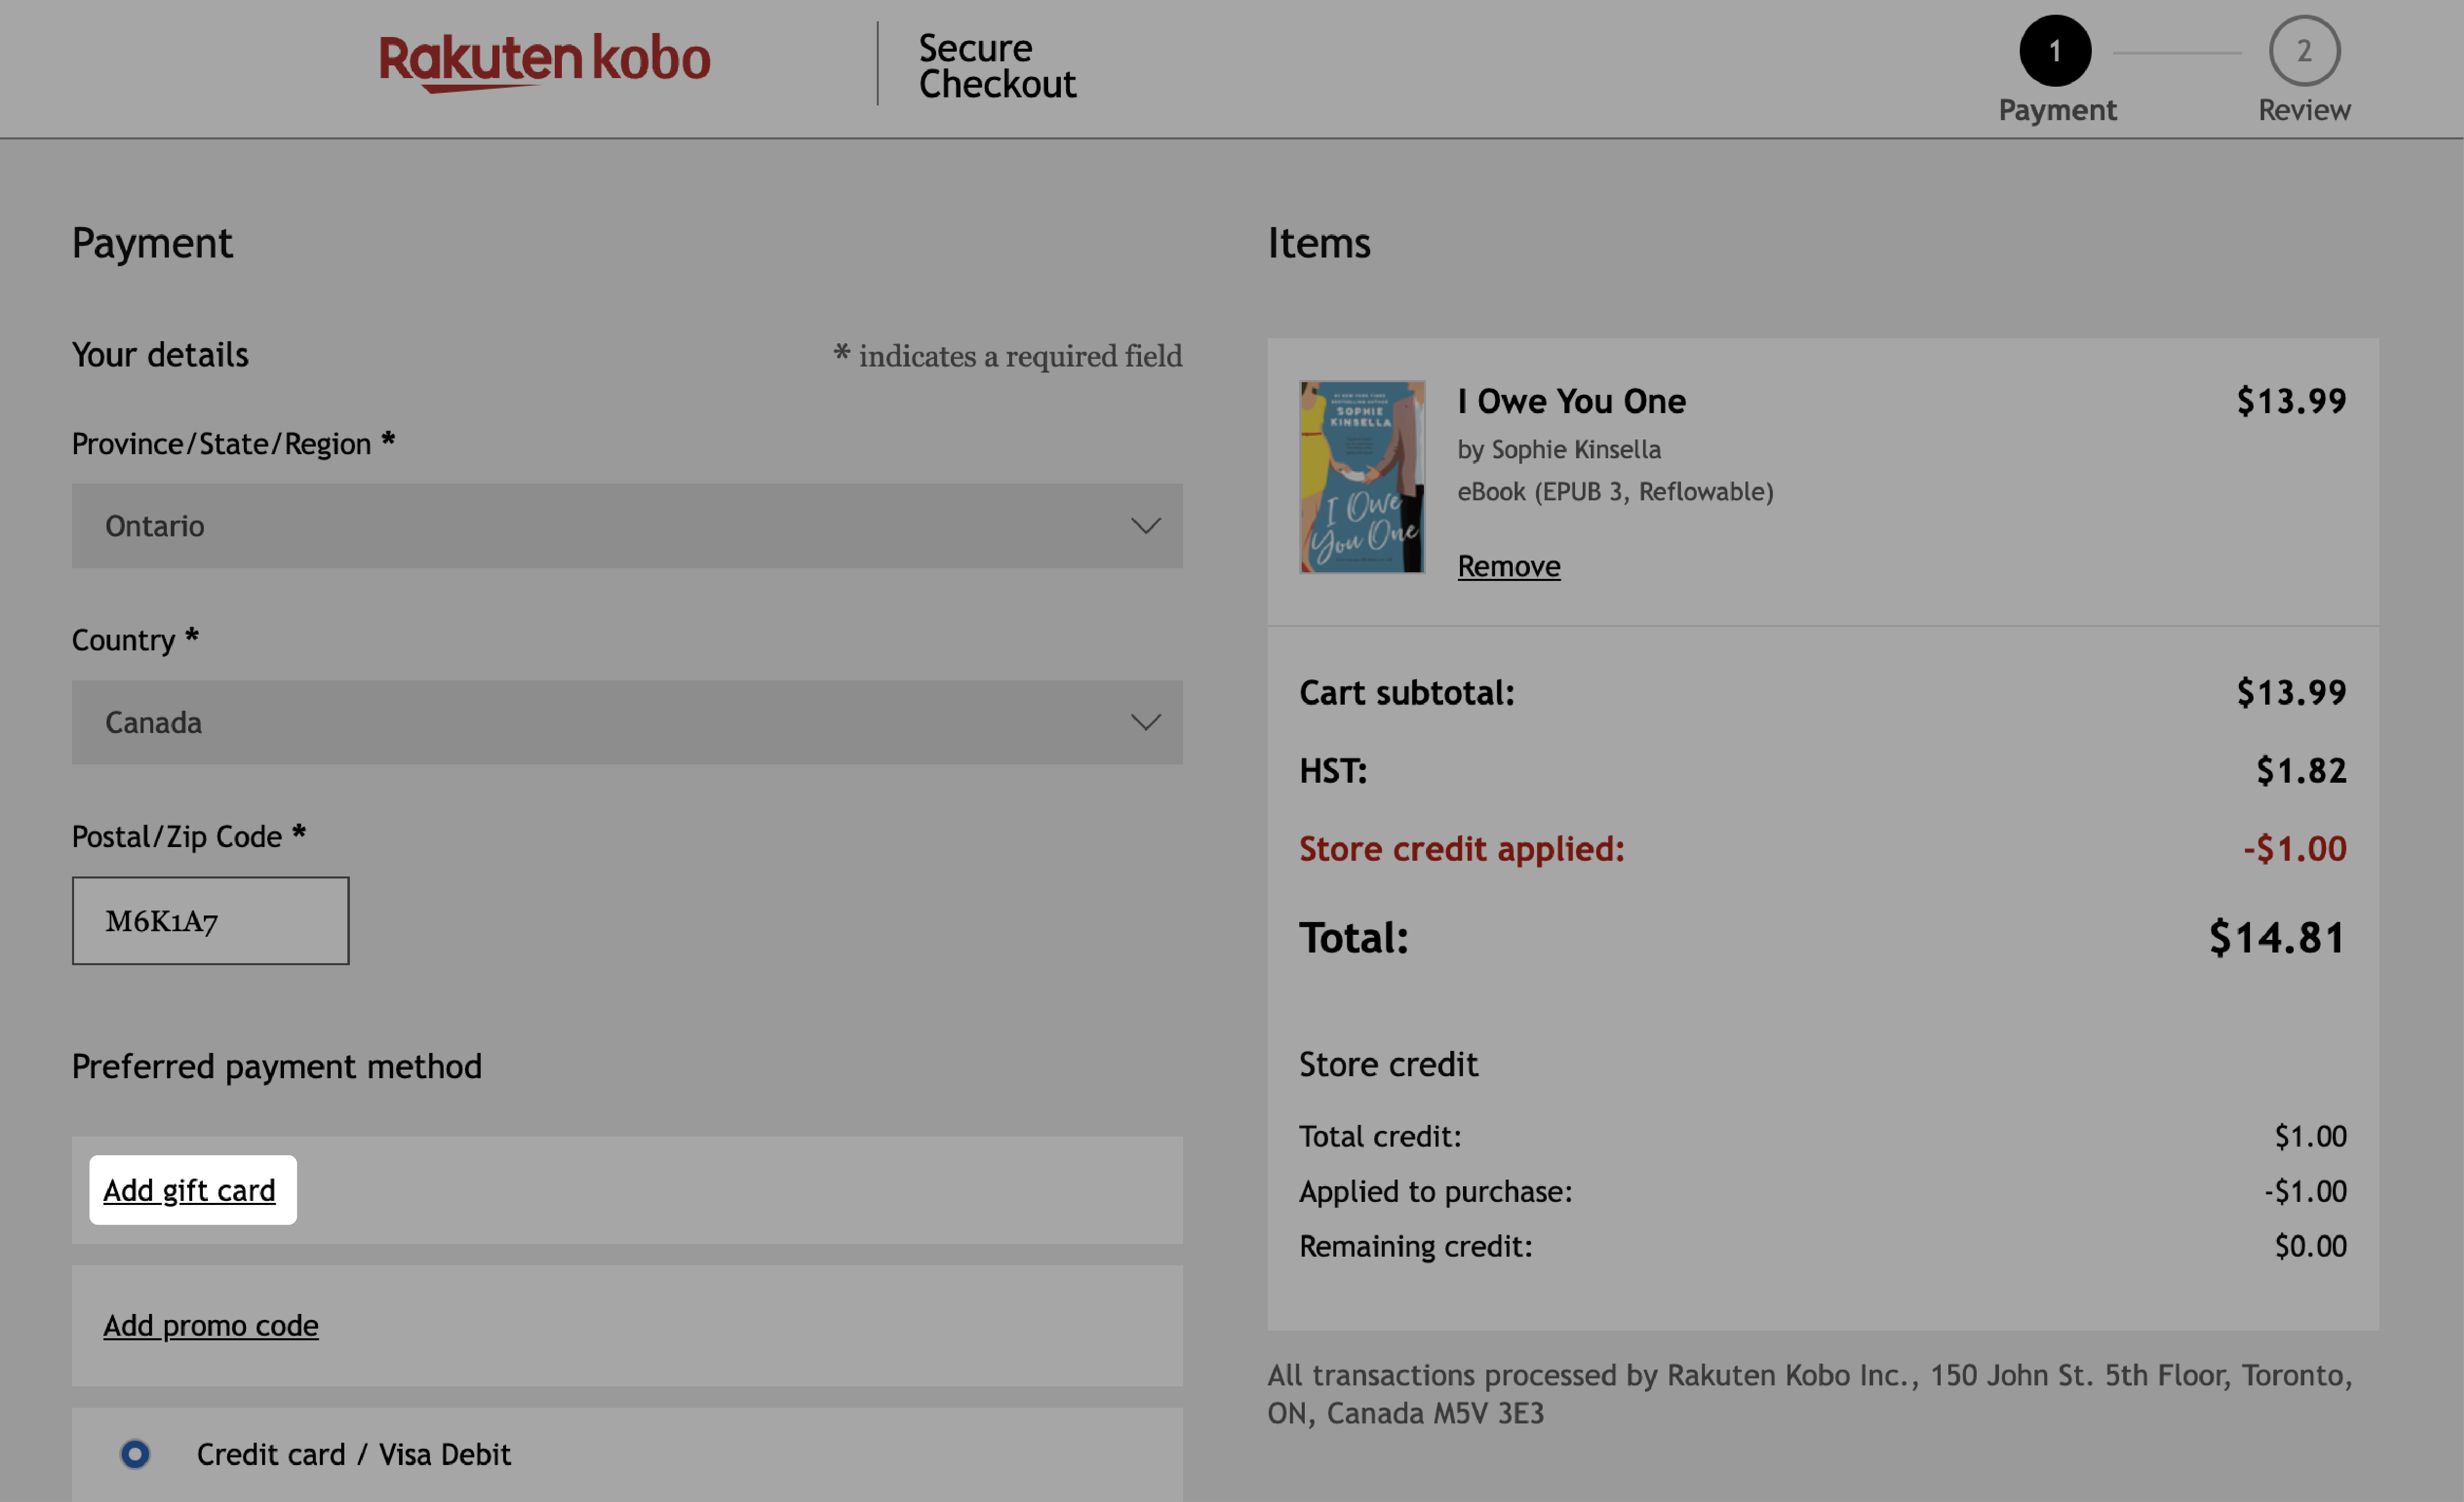Click the Remove item link
2464x1502 pixels.
(1508, 563)
